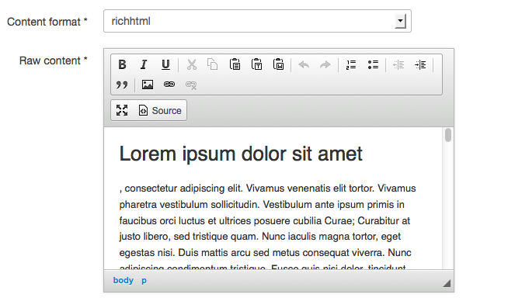Open the Link insertion dialog
This screenshot has width=508, height=308.
(169, 85)
